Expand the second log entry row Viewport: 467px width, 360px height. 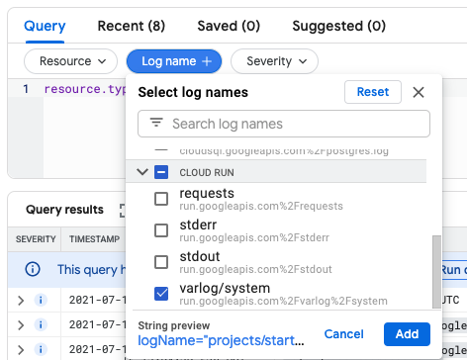[21, 325]
